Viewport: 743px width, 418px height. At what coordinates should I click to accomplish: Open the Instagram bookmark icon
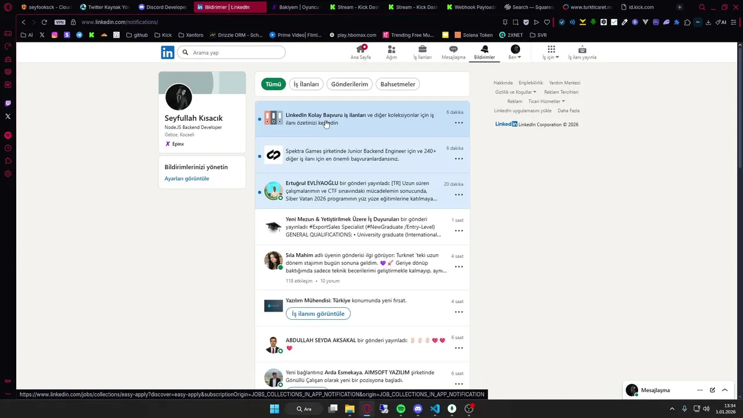point(55,35)
